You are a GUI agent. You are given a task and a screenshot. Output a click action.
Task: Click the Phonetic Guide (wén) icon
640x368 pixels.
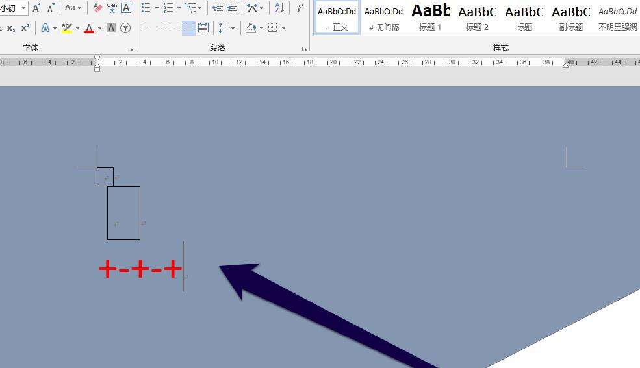point(112,8)
